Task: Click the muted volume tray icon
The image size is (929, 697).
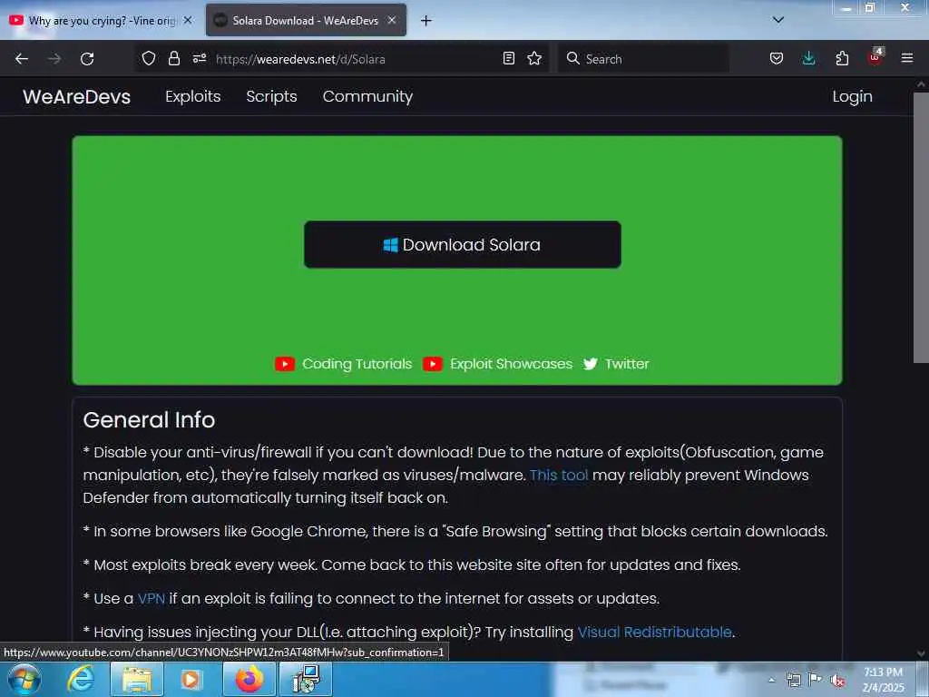Action: point(837,681)
